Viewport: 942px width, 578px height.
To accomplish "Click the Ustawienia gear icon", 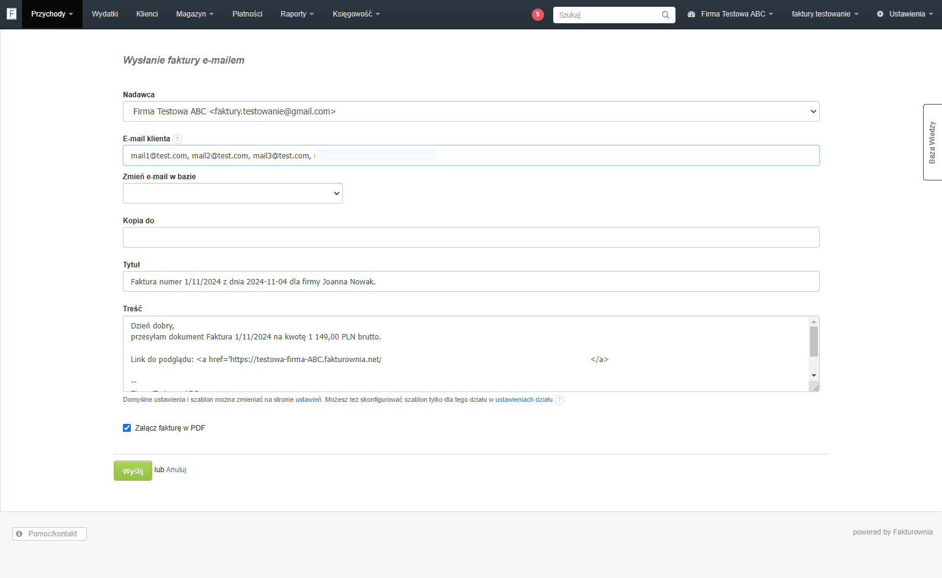I will coord(880,14).
